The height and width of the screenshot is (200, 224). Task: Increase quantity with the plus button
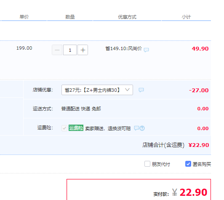pyautogui.click(x=83, y=50)
